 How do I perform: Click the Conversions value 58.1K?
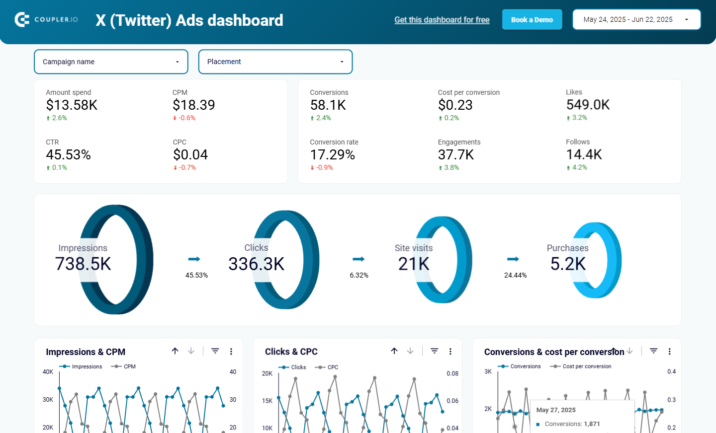[x=328, y=105]
